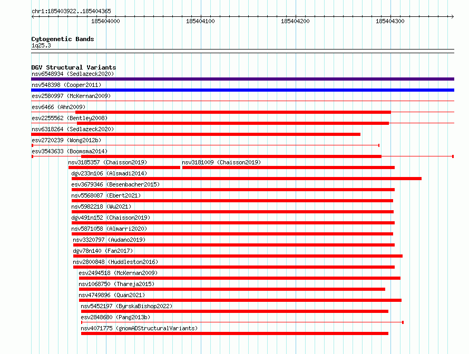Viewport: 469px width, 354px height.
Task: Open nsv3185357 (Chaisson2019) label
Action: coord(108,162)
